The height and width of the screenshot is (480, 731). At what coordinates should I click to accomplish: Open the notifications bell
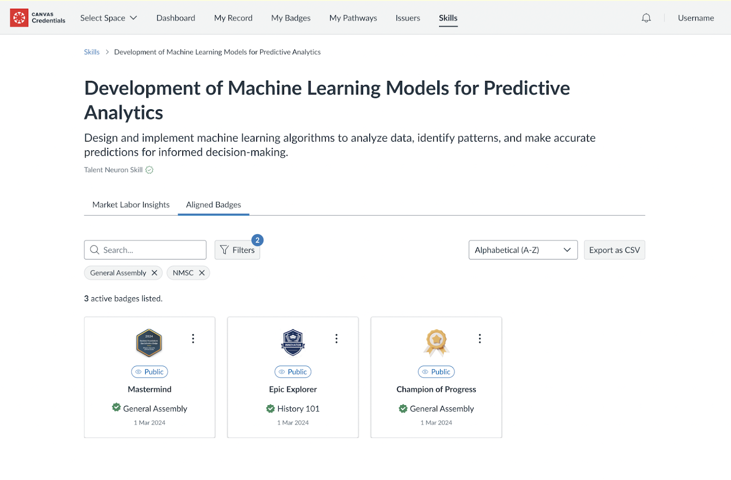click(x=646, y=18)
